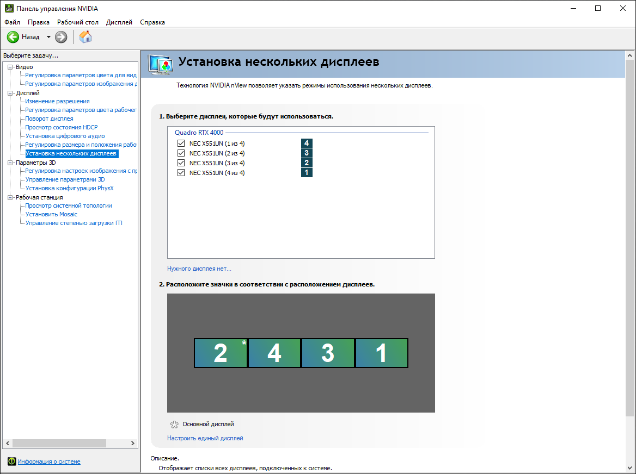636x474 pixels.
Task: Click the Основной дисплей legend text
Action: pyautogui.click(x=208, y=424)
